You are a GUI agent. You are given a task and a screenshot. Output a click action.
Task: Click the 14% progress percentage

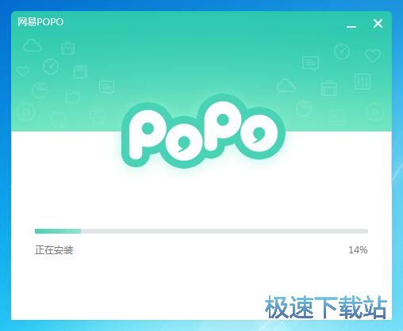pos(358,249)
